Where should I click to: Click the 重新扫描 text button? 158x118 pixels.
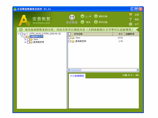coord(103,16)
